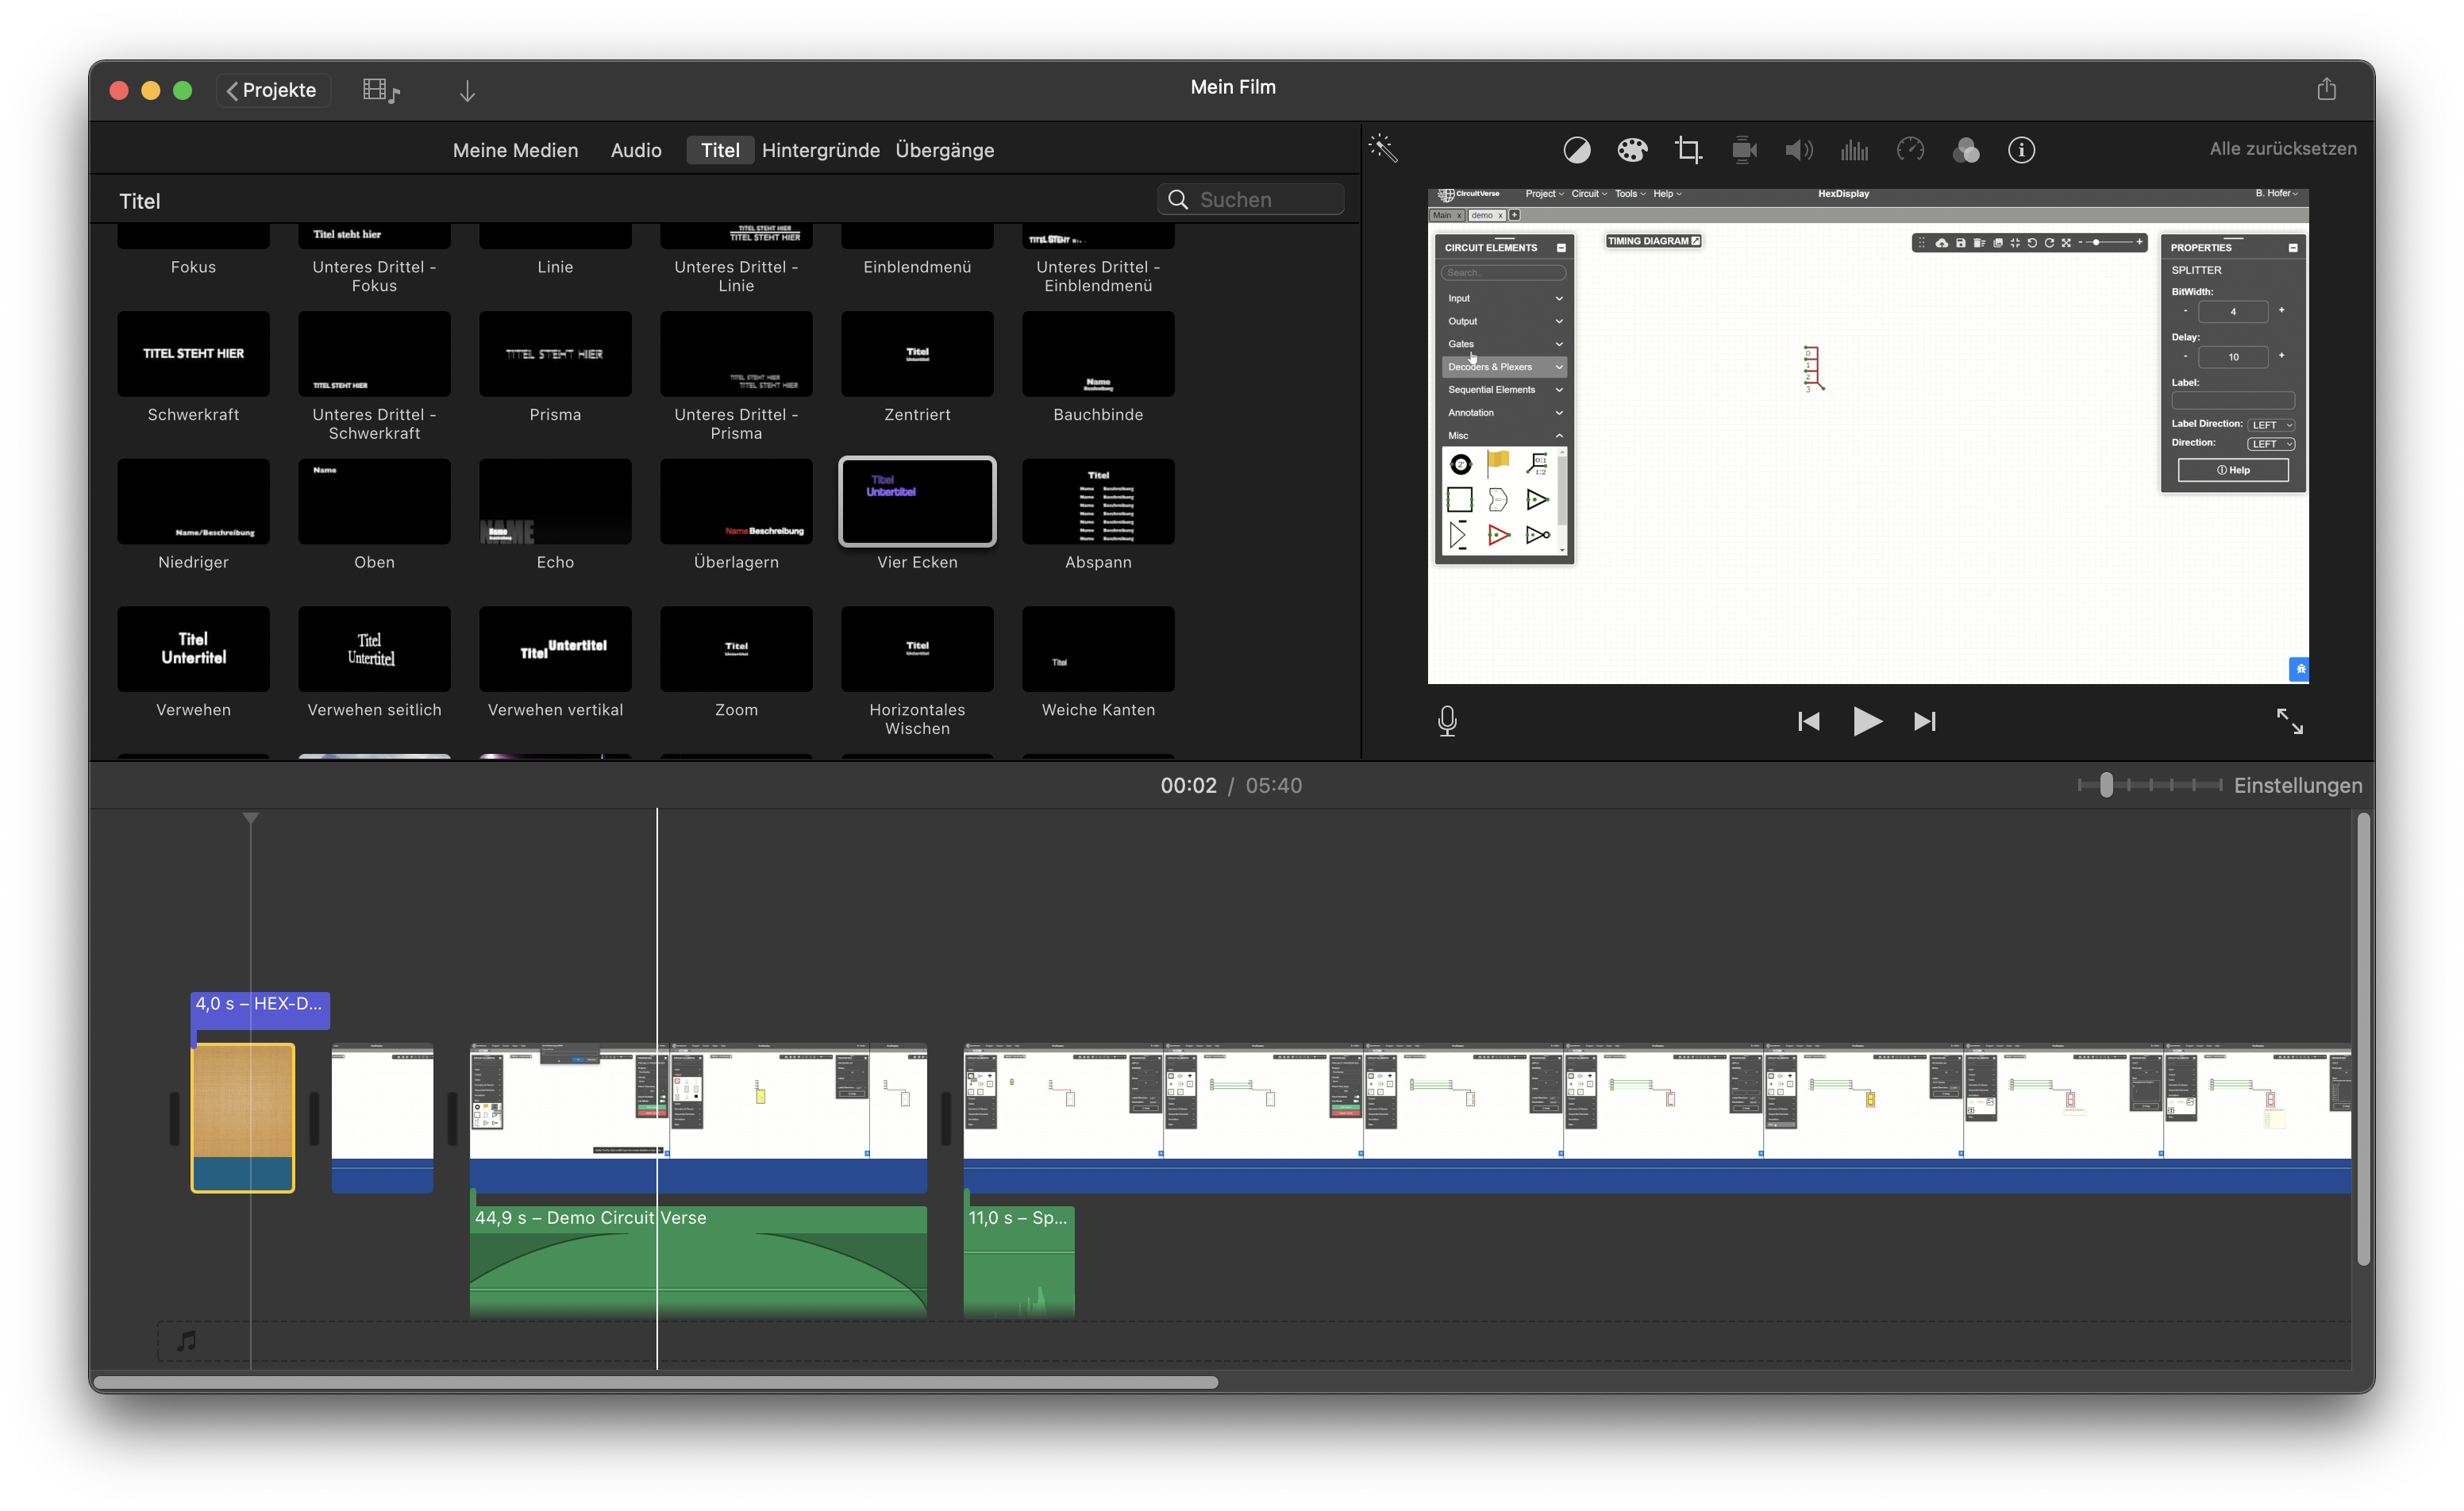Select the Niedriger title thumbnail

(193, 502)
